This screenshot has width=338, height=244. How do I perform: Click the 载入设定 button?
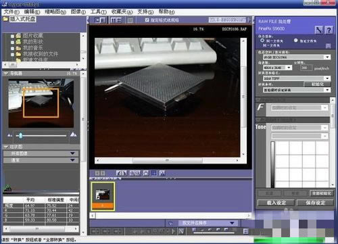[276, 203]
